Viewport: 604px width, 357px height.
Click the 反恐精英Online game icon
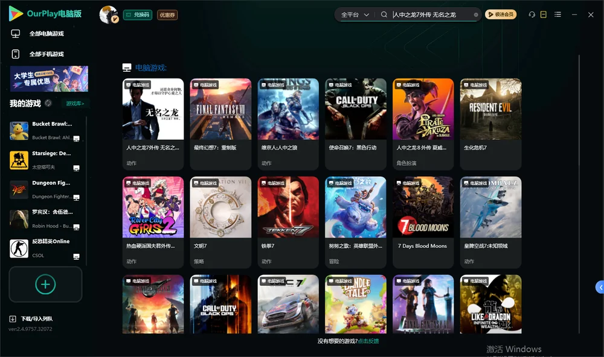tap(19, 248)
